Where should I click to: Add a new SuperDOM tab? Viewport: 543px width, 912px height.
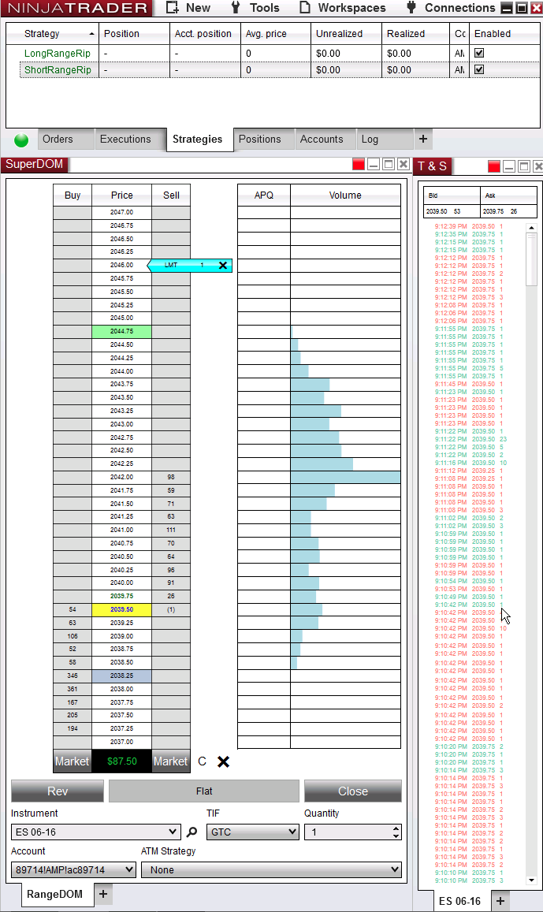[x=103, y=894]
